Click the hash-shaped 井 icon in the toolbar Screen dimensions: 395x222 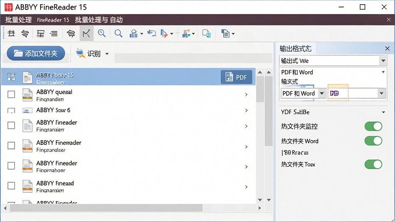point(11,33)
